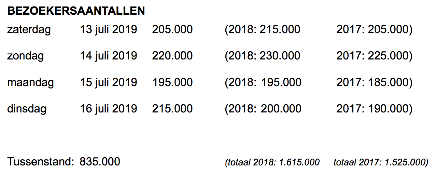Image resolution: width=436 pixels, height=175 pixels.
Task: Click the 205.000 figure beside 13 juli 2019
Action: coord(172,29)
